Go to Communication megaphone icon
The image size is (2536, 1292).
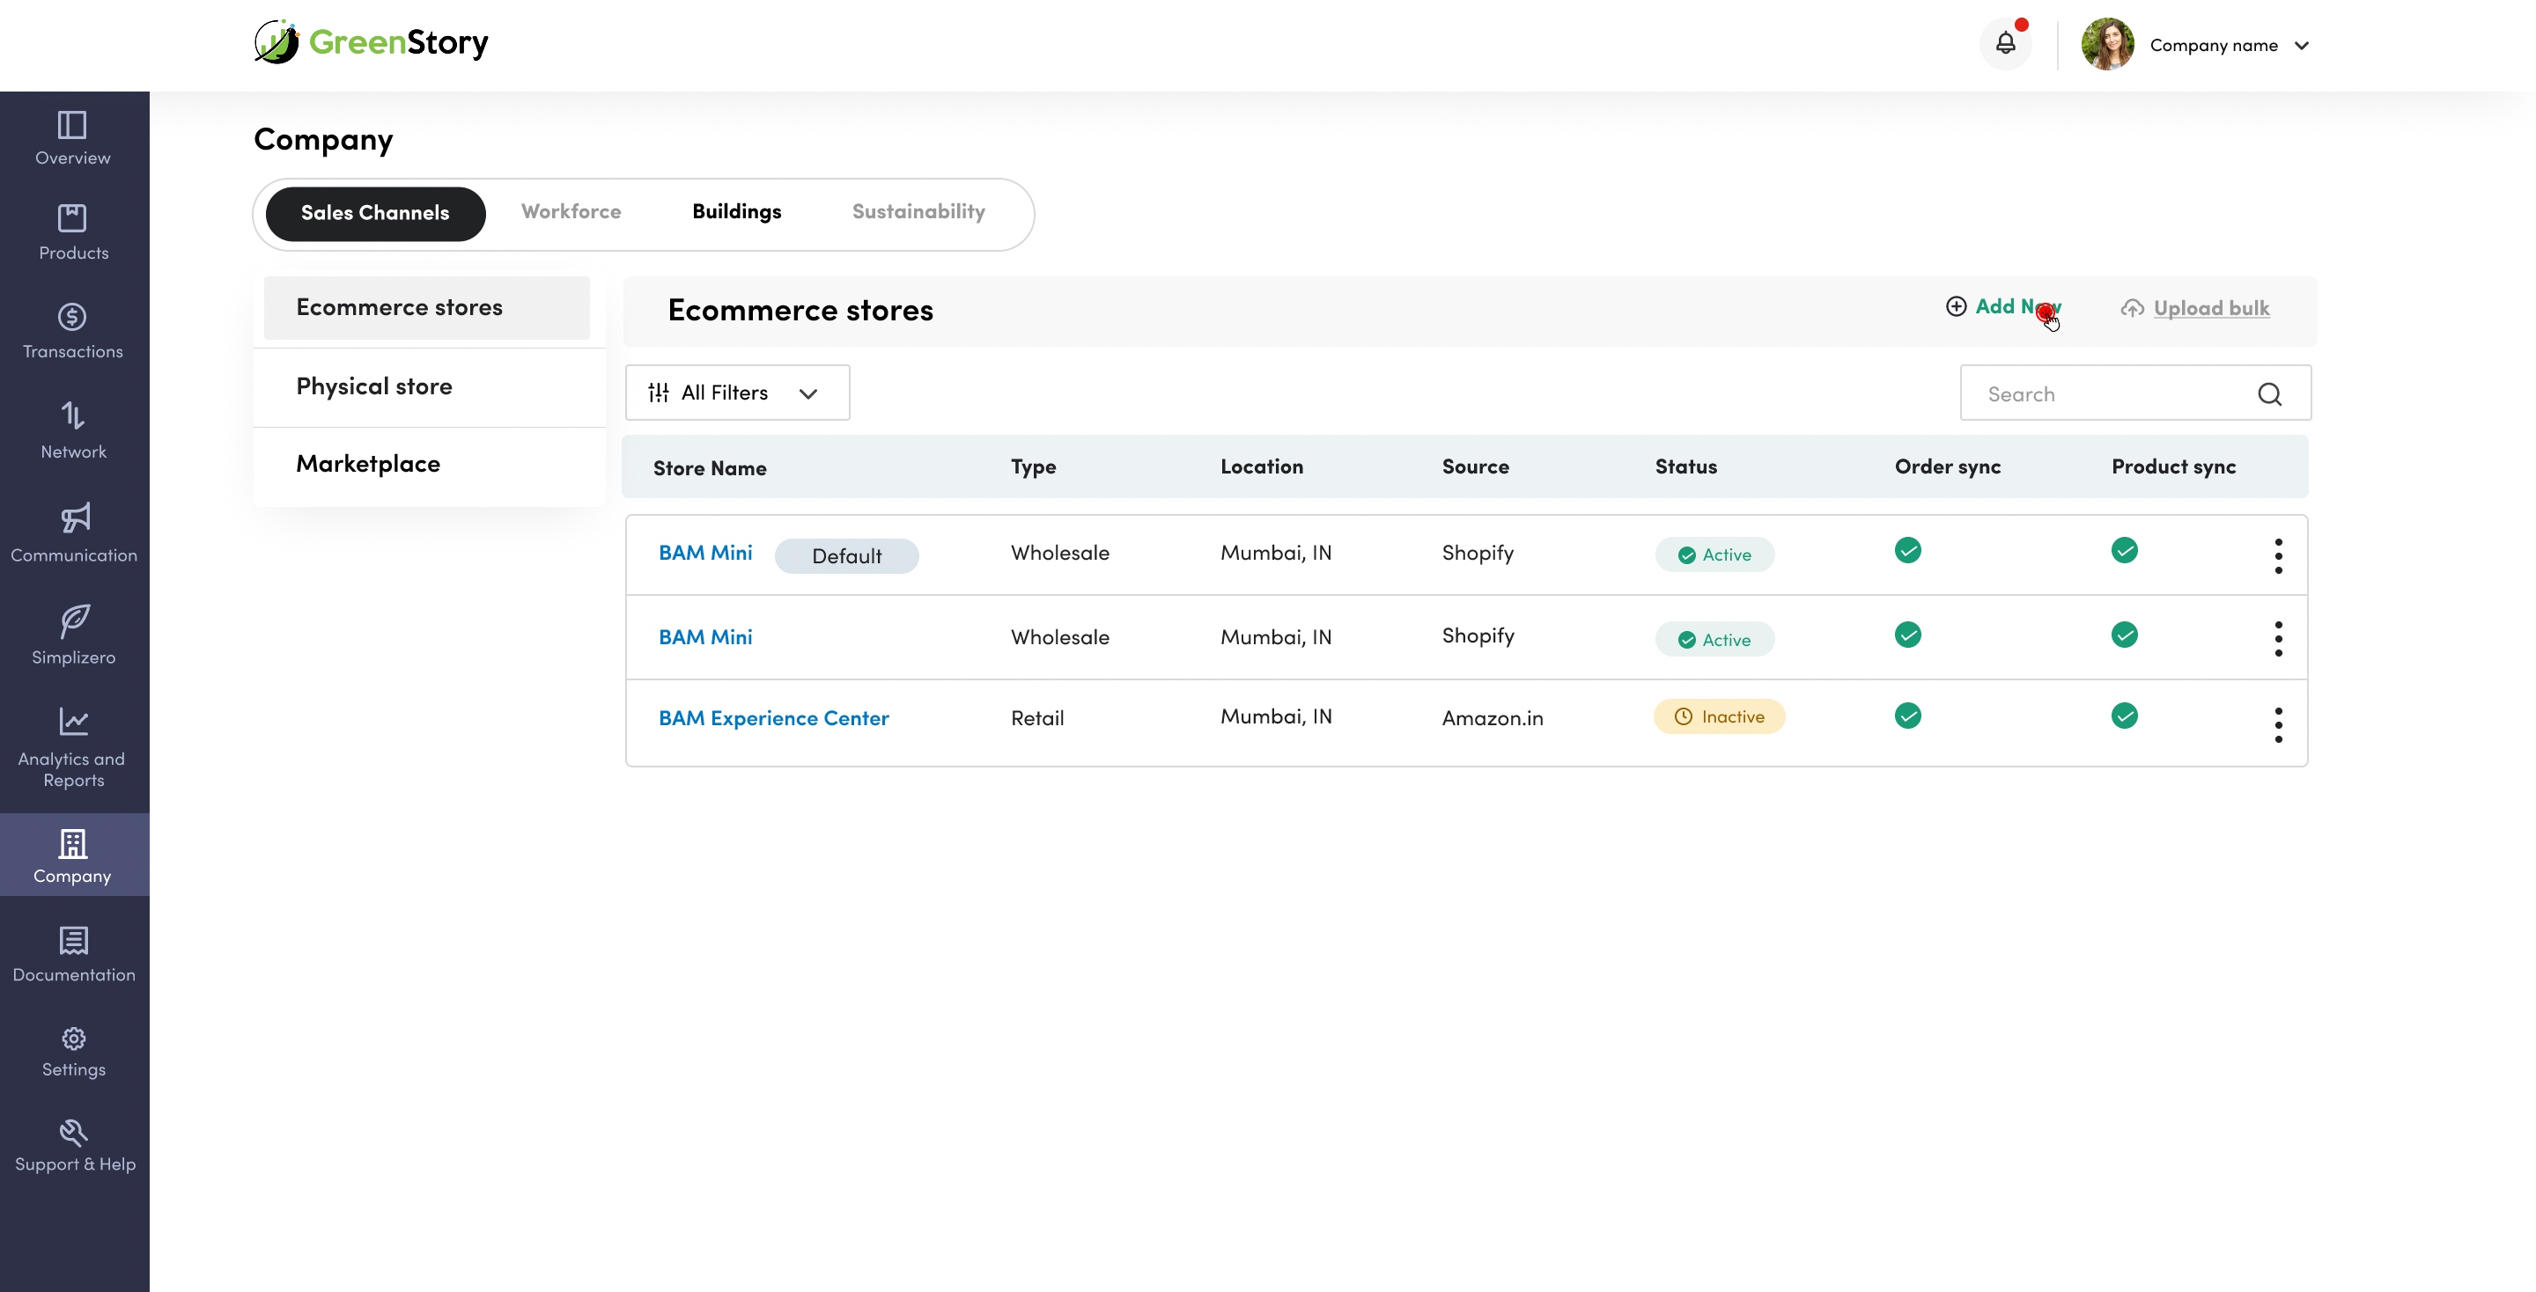click(74, 518)
